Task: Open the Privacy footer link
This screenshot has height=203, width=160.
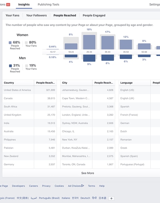Action: coord(46,186)
